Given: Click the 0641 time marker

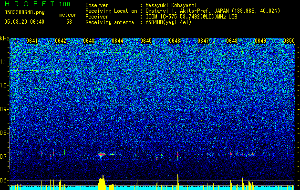Looking at the screenshot, I should [32, 41].
